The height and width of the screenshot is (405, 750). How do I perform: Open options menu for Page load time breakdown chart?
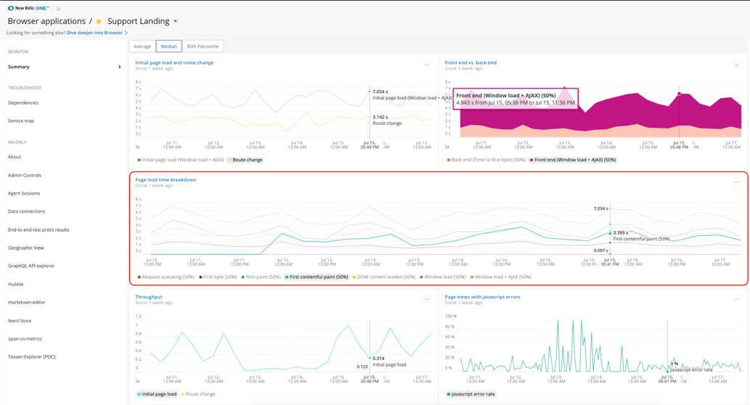(x=737, y=182)
